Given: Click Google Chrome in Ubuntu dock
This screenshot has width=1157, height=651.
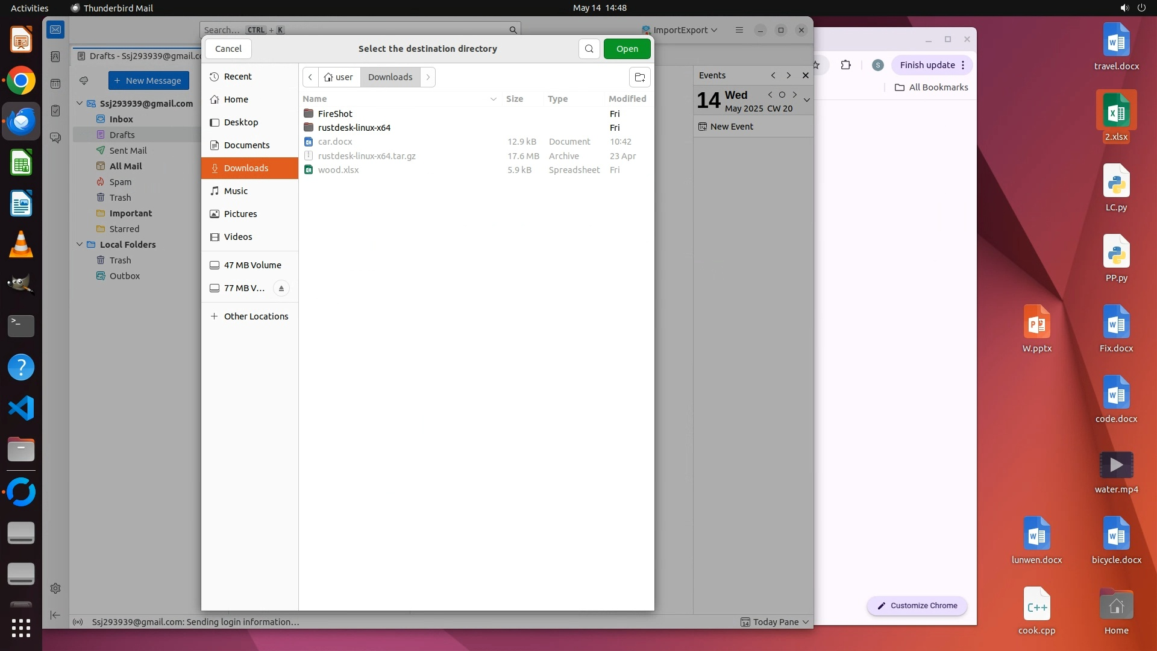Looking at the screenshot, I should pos(21,81).
